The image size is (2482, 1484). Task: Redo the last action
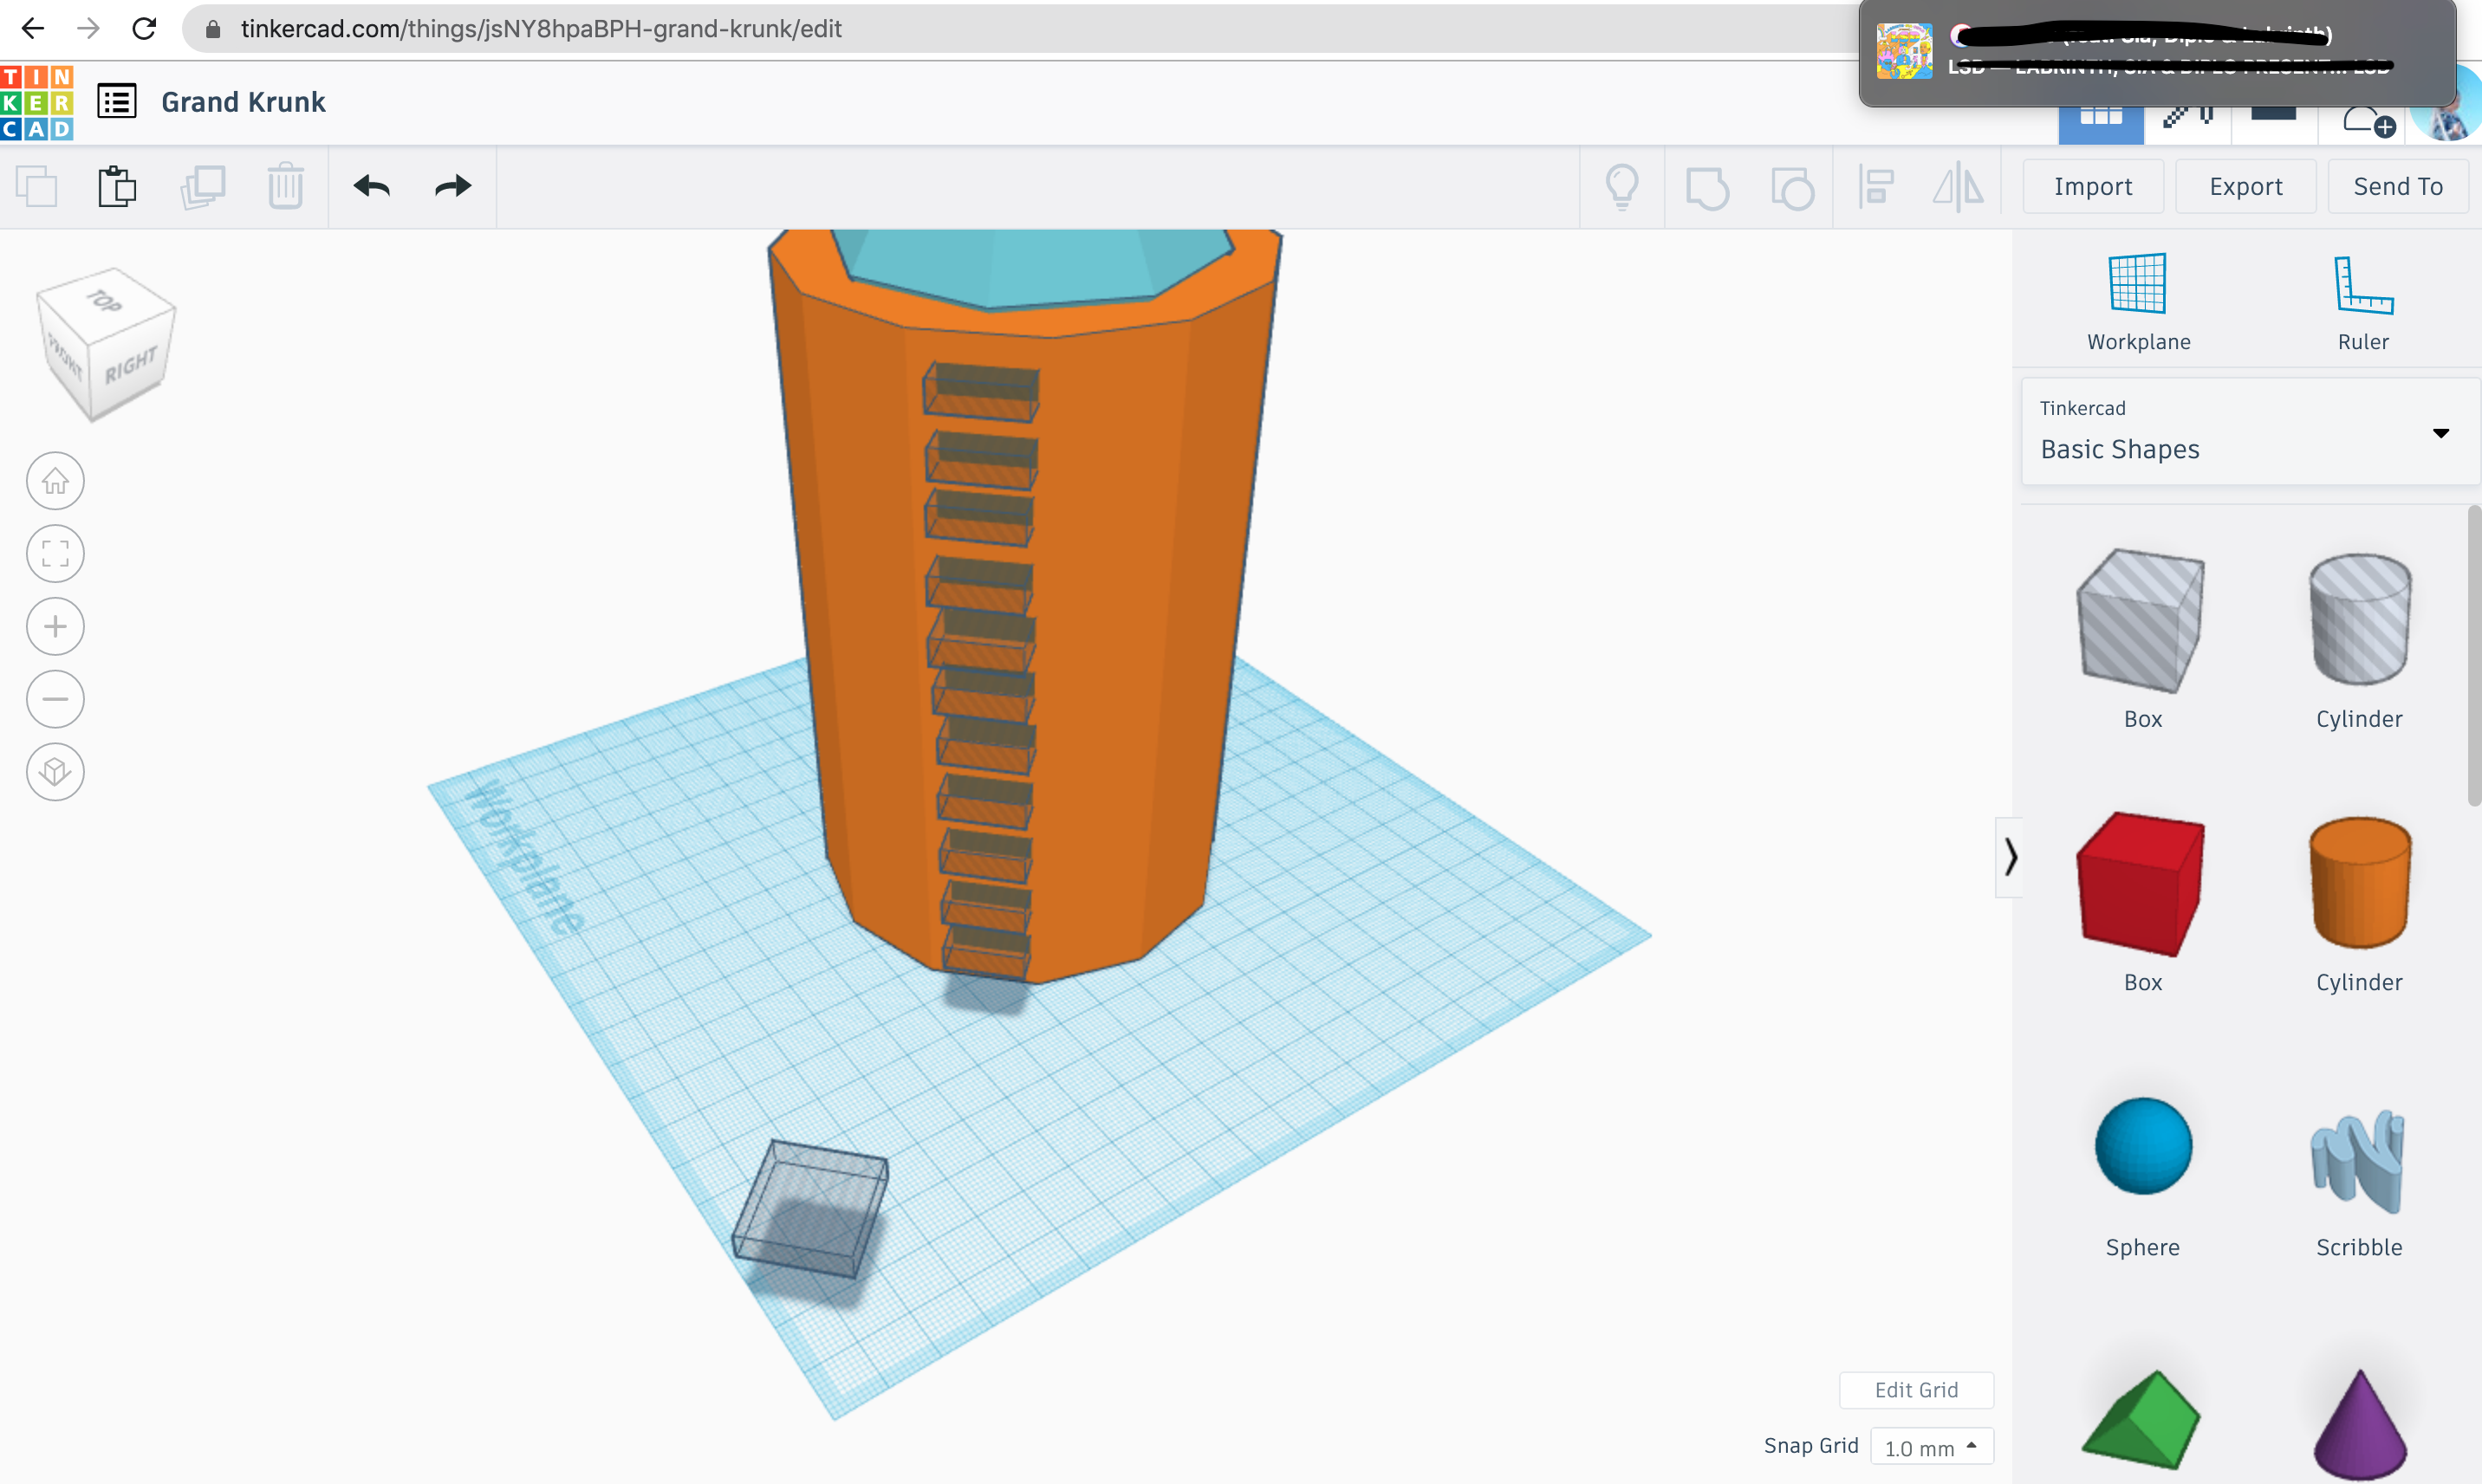[452, 186]
